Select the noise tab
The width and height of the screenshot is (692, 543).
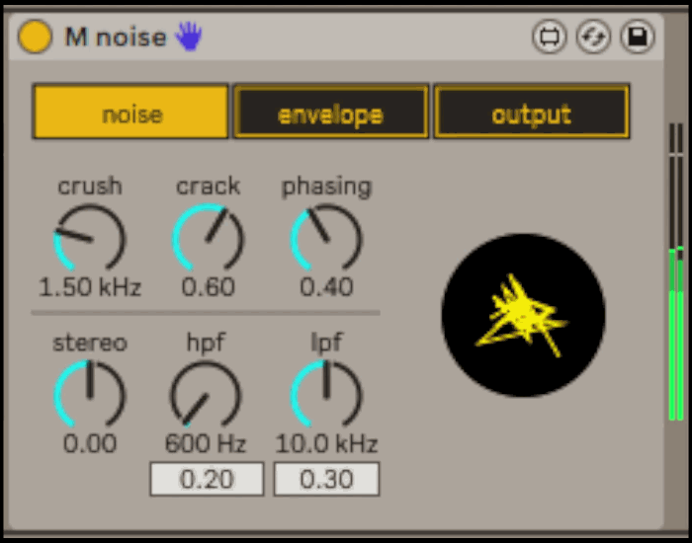pos(131,114)
